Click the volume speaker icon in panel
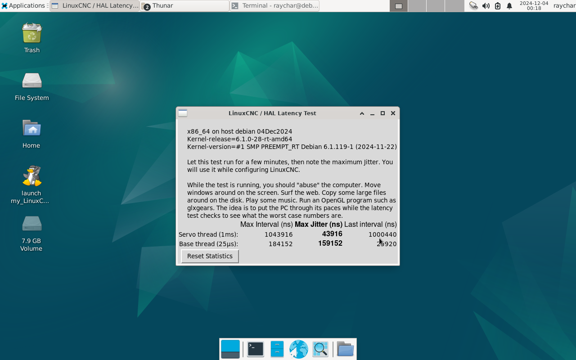This screenshot has width=576, height=360. click(x=486, y=6)
